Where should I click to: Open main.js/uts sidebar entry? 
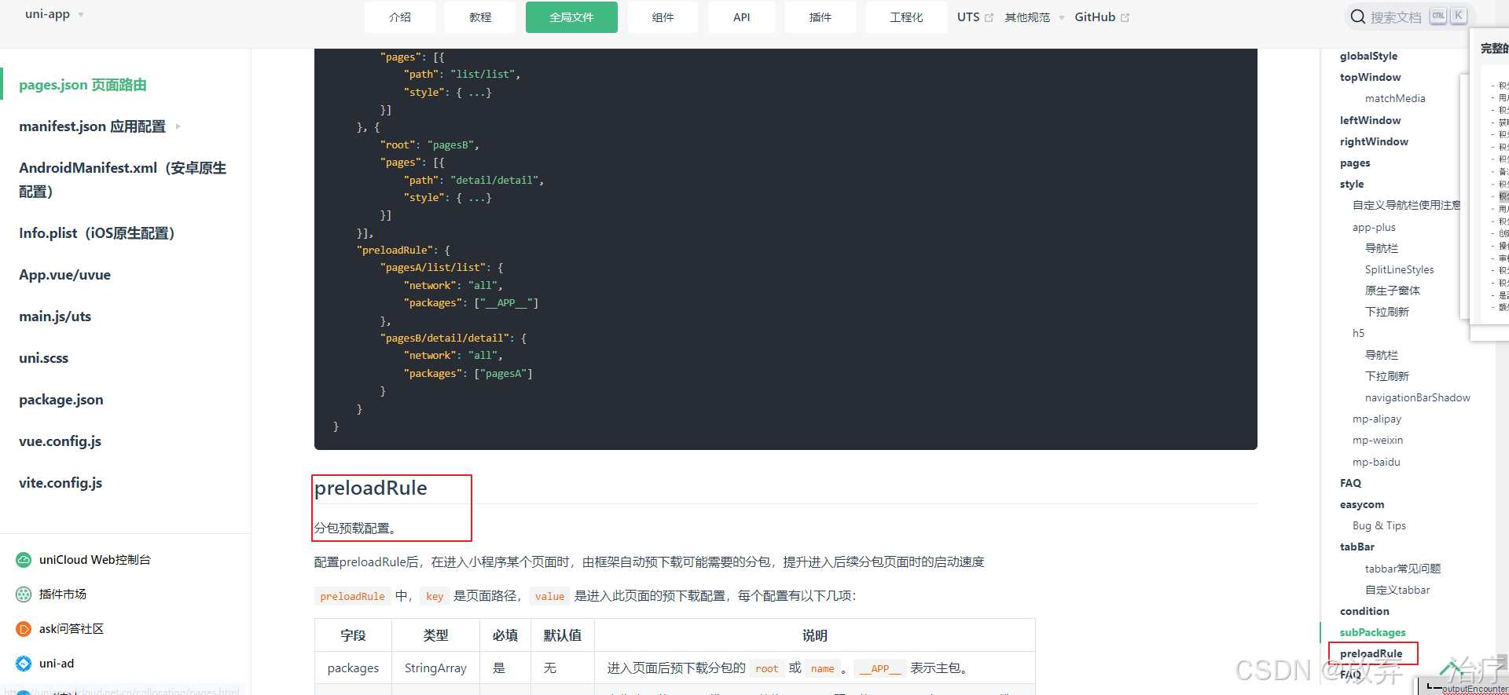click(55, 316)
